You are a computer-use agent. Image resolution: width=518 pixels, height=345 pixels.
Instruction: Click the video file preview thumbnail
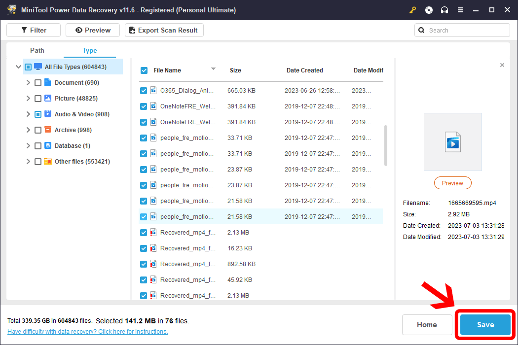[x=452, y=142]
